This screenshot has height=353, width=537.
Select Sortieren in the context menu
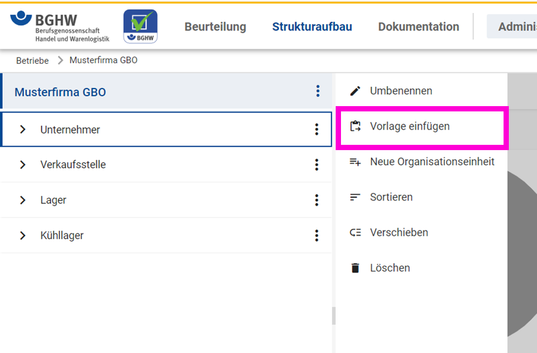coord(391,197)
